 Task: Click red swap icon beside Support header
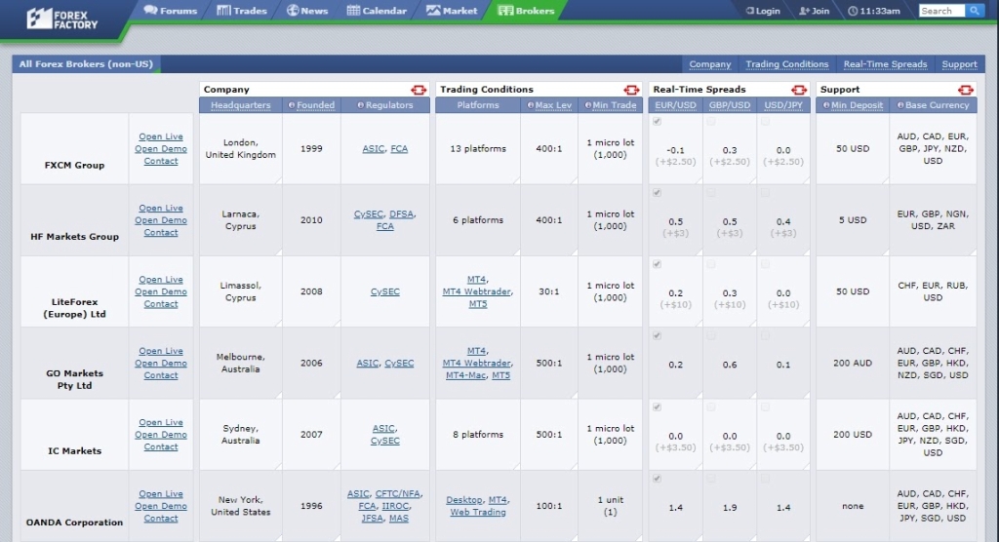pos(966,90)
